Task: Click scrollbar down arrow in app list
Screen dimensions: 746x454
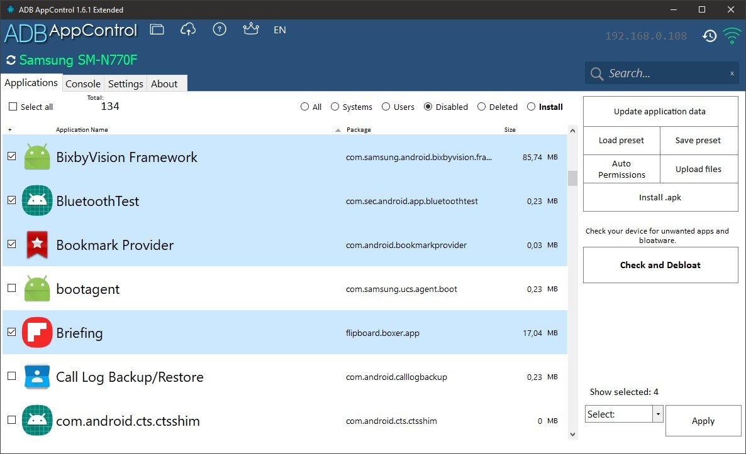Action: (572, 434)
